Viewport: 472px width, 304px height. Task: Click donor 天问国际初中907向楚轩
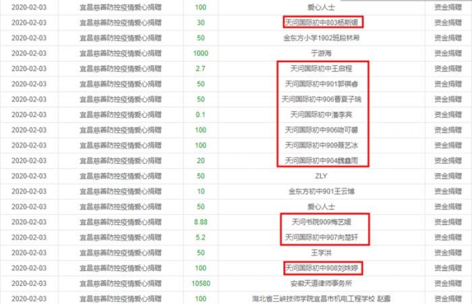[x=321, y=237]
